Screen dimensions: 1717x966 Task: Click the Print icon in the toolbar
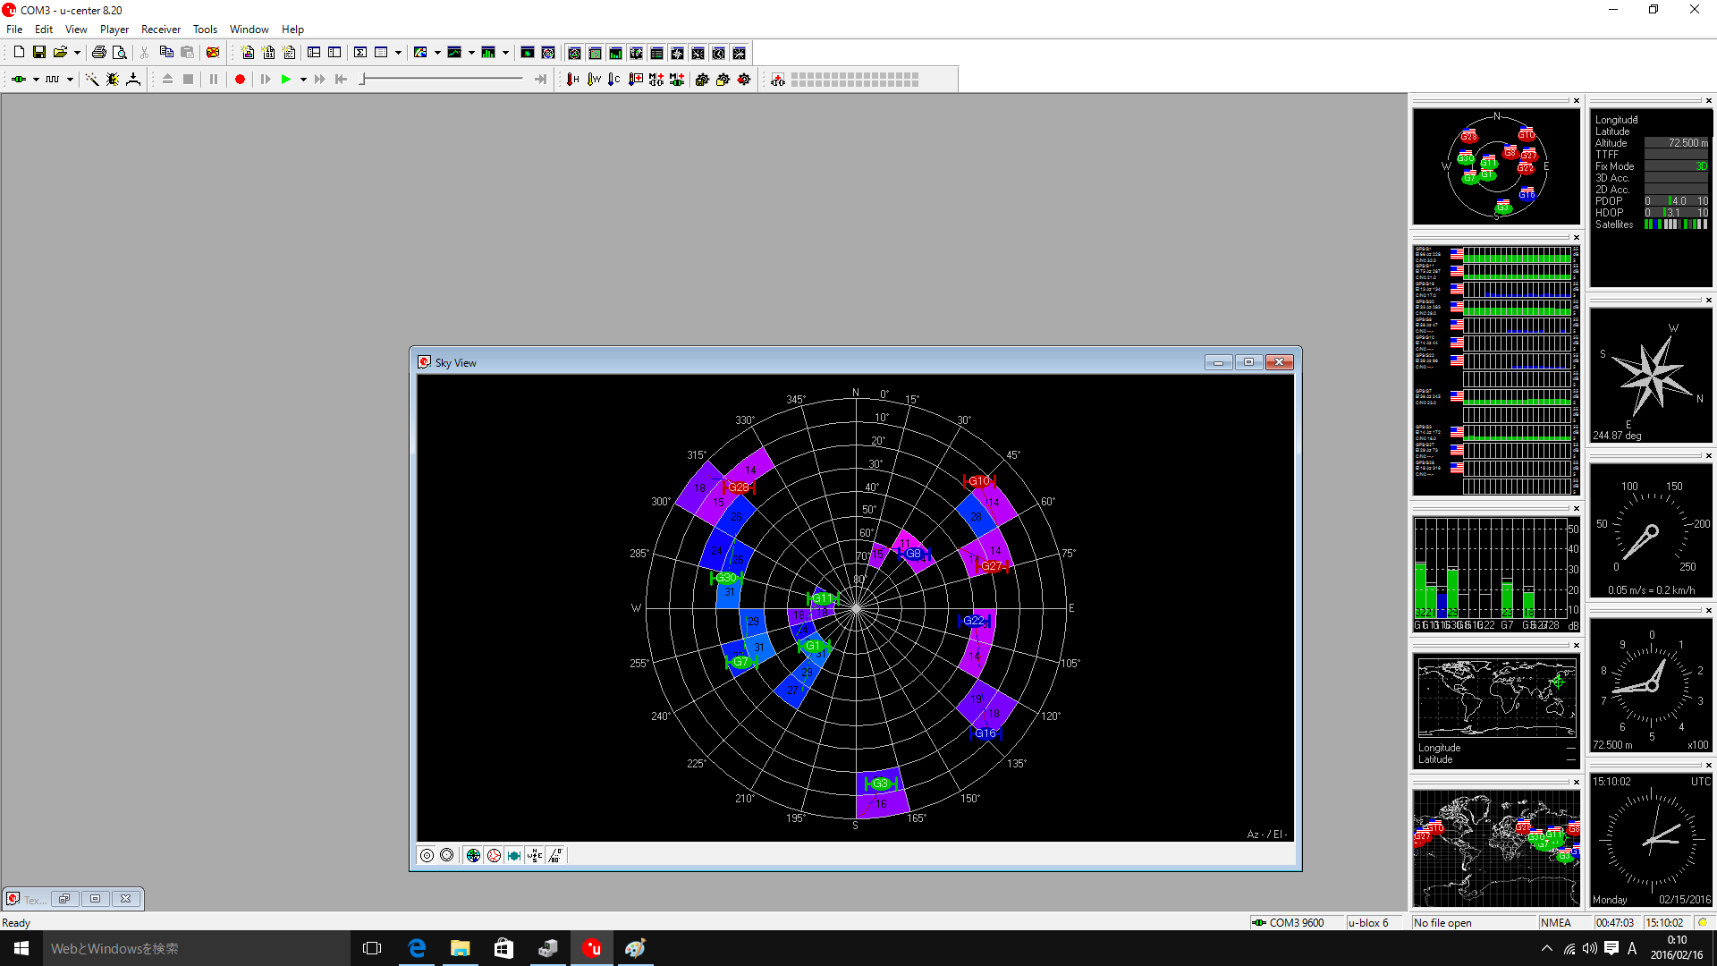pyautogui.click(x=99, y=53)
